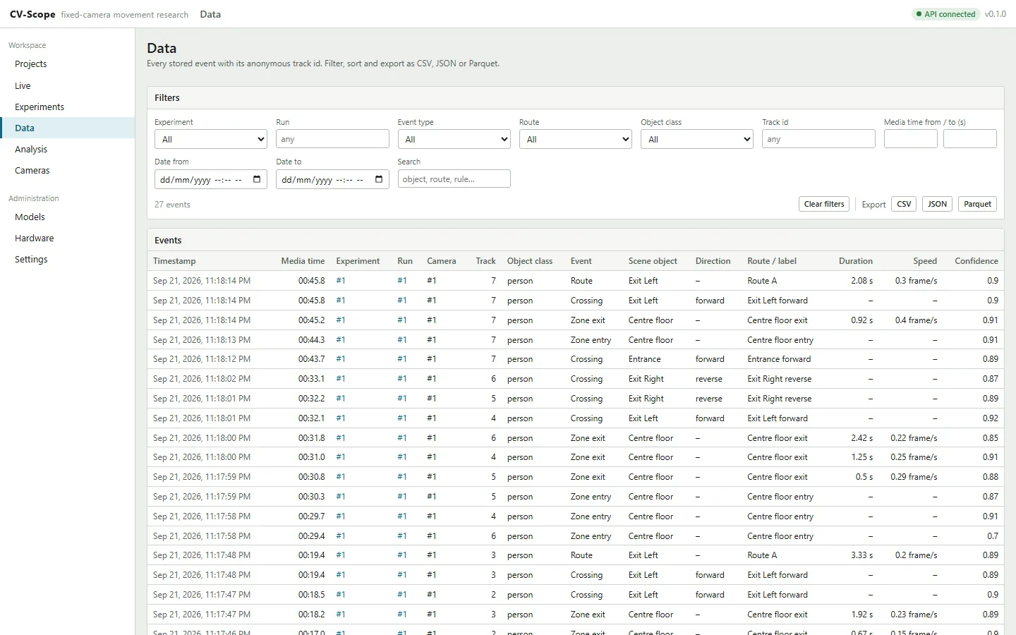Expand the Object class dropdown
The image size is (1016, 635).
[x=697, y=139]
